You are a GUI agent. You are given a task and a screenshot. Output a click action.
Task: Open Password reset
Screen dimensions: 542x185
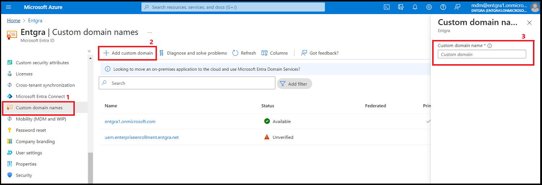click(x=31, y=130)
